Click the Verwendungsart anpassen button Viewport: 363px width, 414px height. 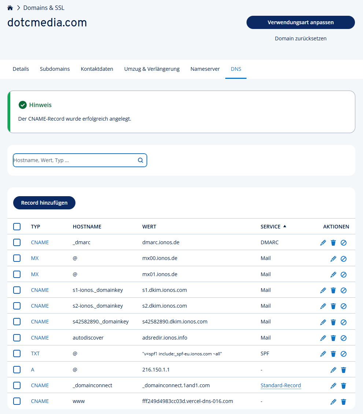click(300, 22)
